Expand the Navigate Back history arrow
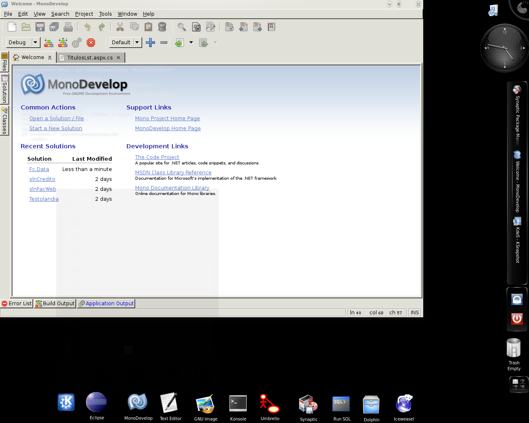The width and height of the screenshot is (529, 423). click(191, 43)
